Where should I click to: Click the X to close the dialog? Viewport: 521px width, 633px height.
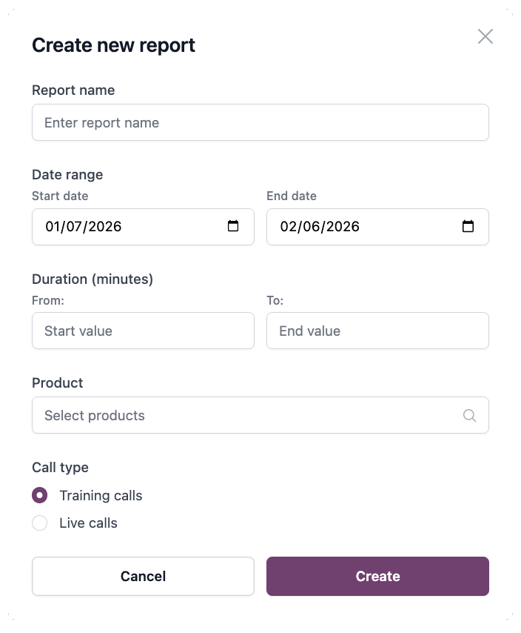[485, 36]
